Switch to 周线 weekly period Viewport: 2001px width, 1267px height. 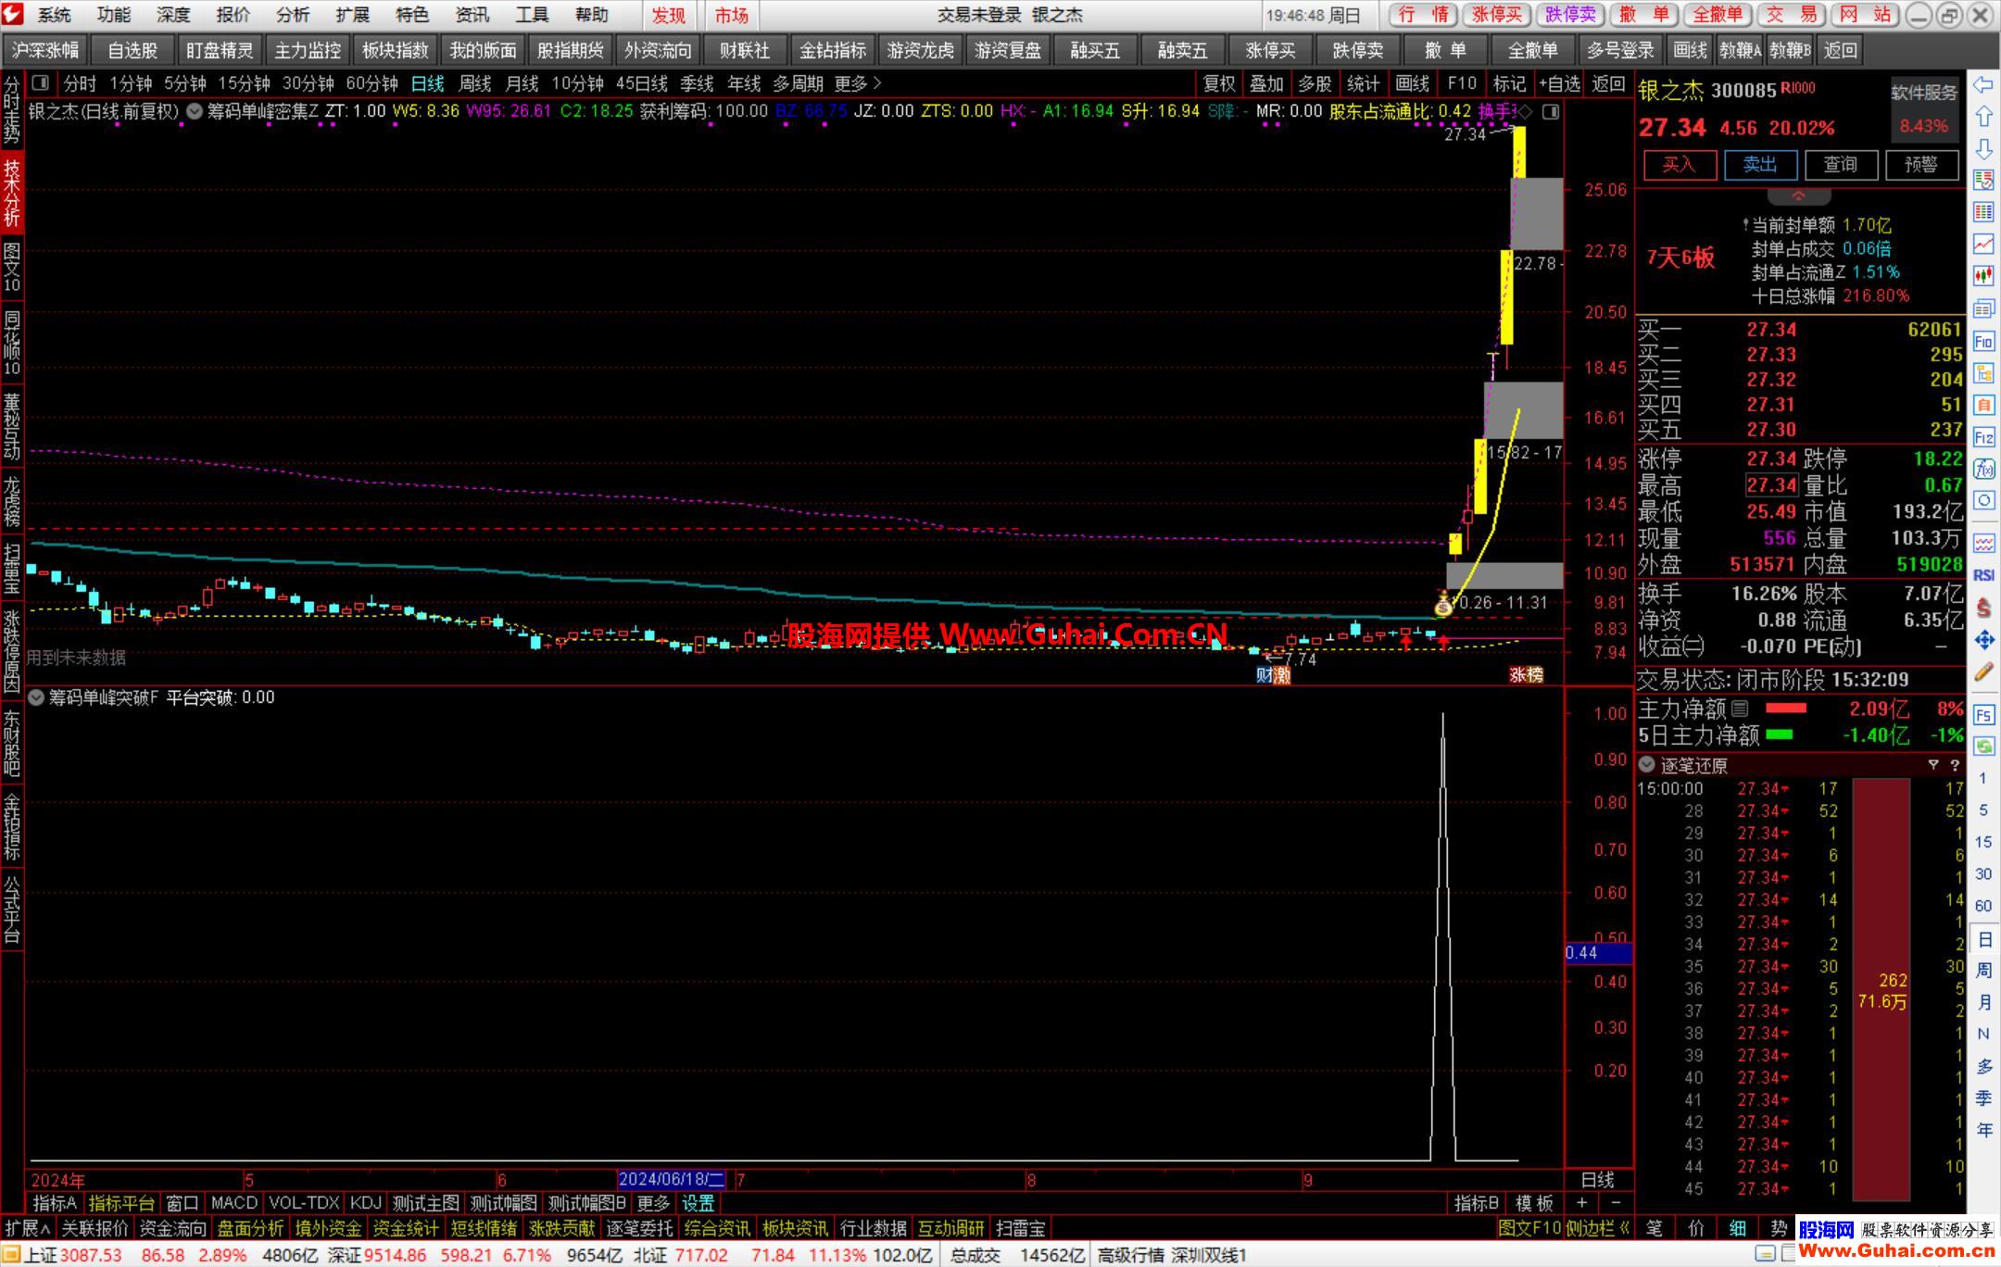coord(474,83)
